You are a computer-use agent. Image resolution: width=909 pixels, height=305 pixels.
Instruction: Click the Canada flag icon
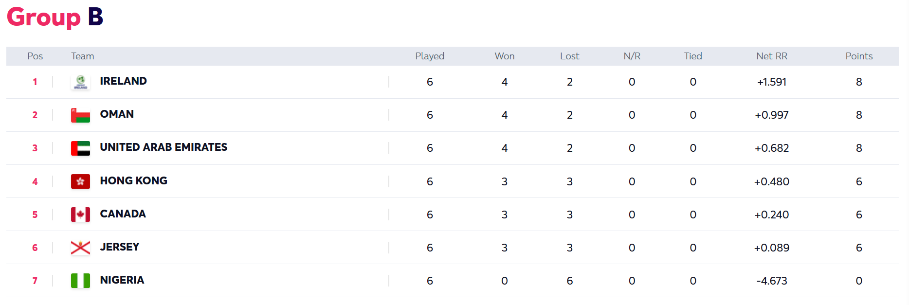(80, 215)
